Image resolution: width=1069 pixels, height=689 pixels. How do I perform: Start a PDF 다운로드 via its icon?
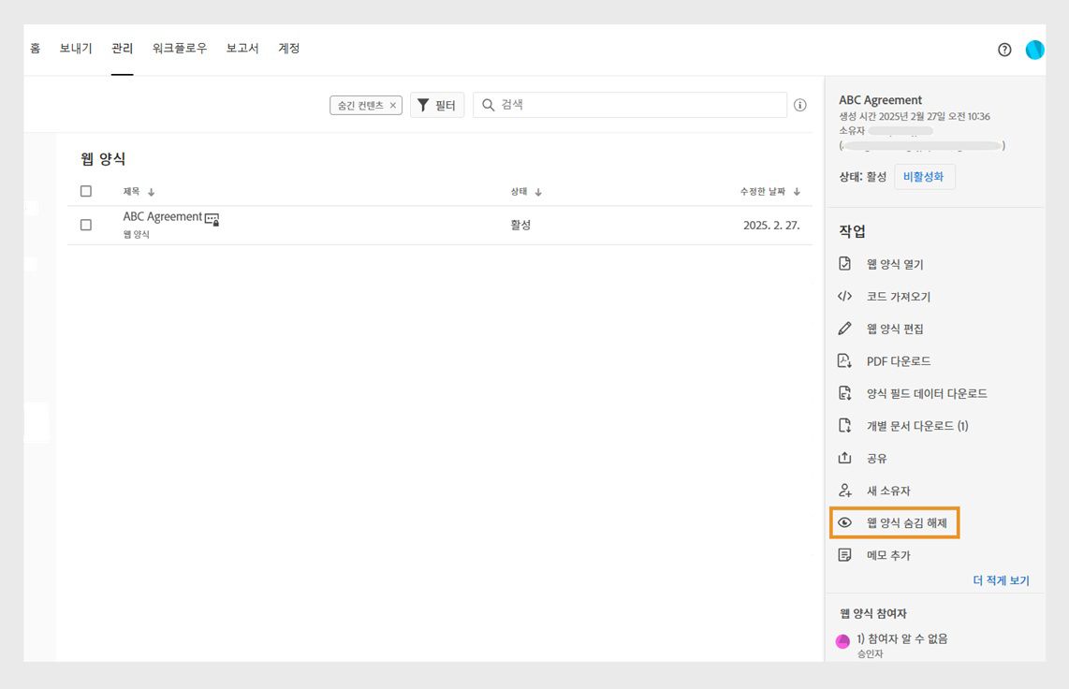tap(845, 360)
